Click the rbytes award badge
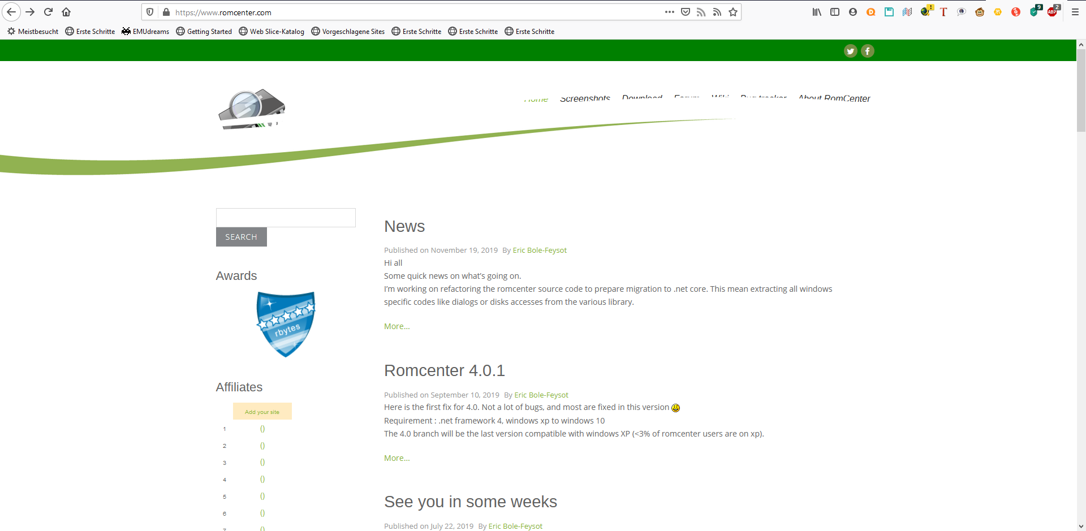Viewport: 1086px width, 531px height. tap(286, 324)
